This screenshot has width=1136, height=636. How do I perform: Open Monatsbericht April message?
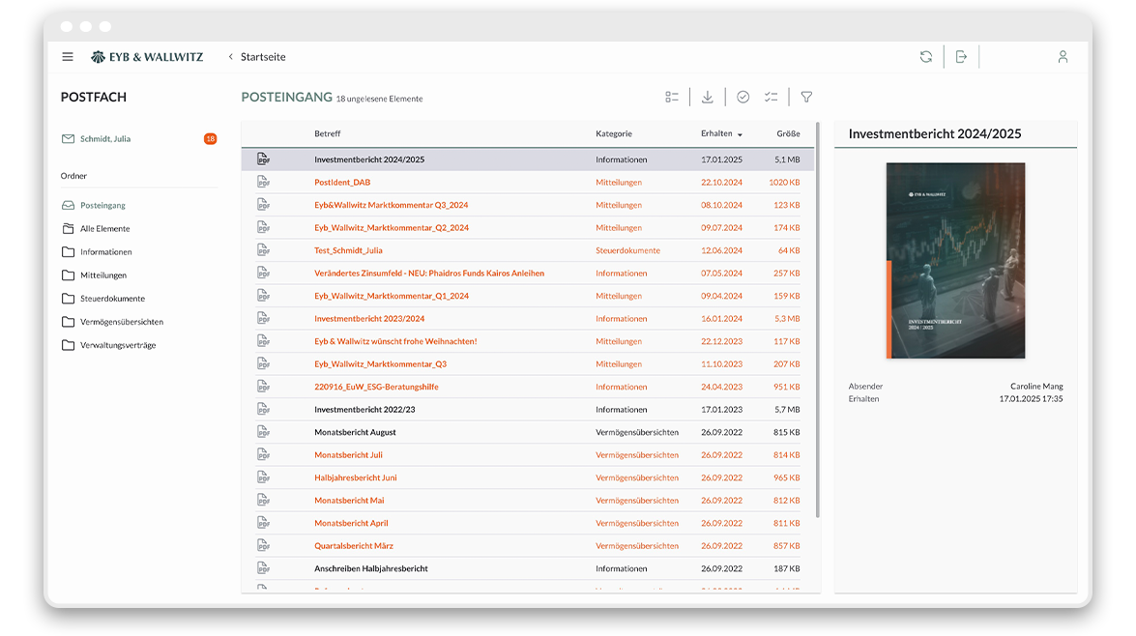pyautogui.click(x=351, y=523)
